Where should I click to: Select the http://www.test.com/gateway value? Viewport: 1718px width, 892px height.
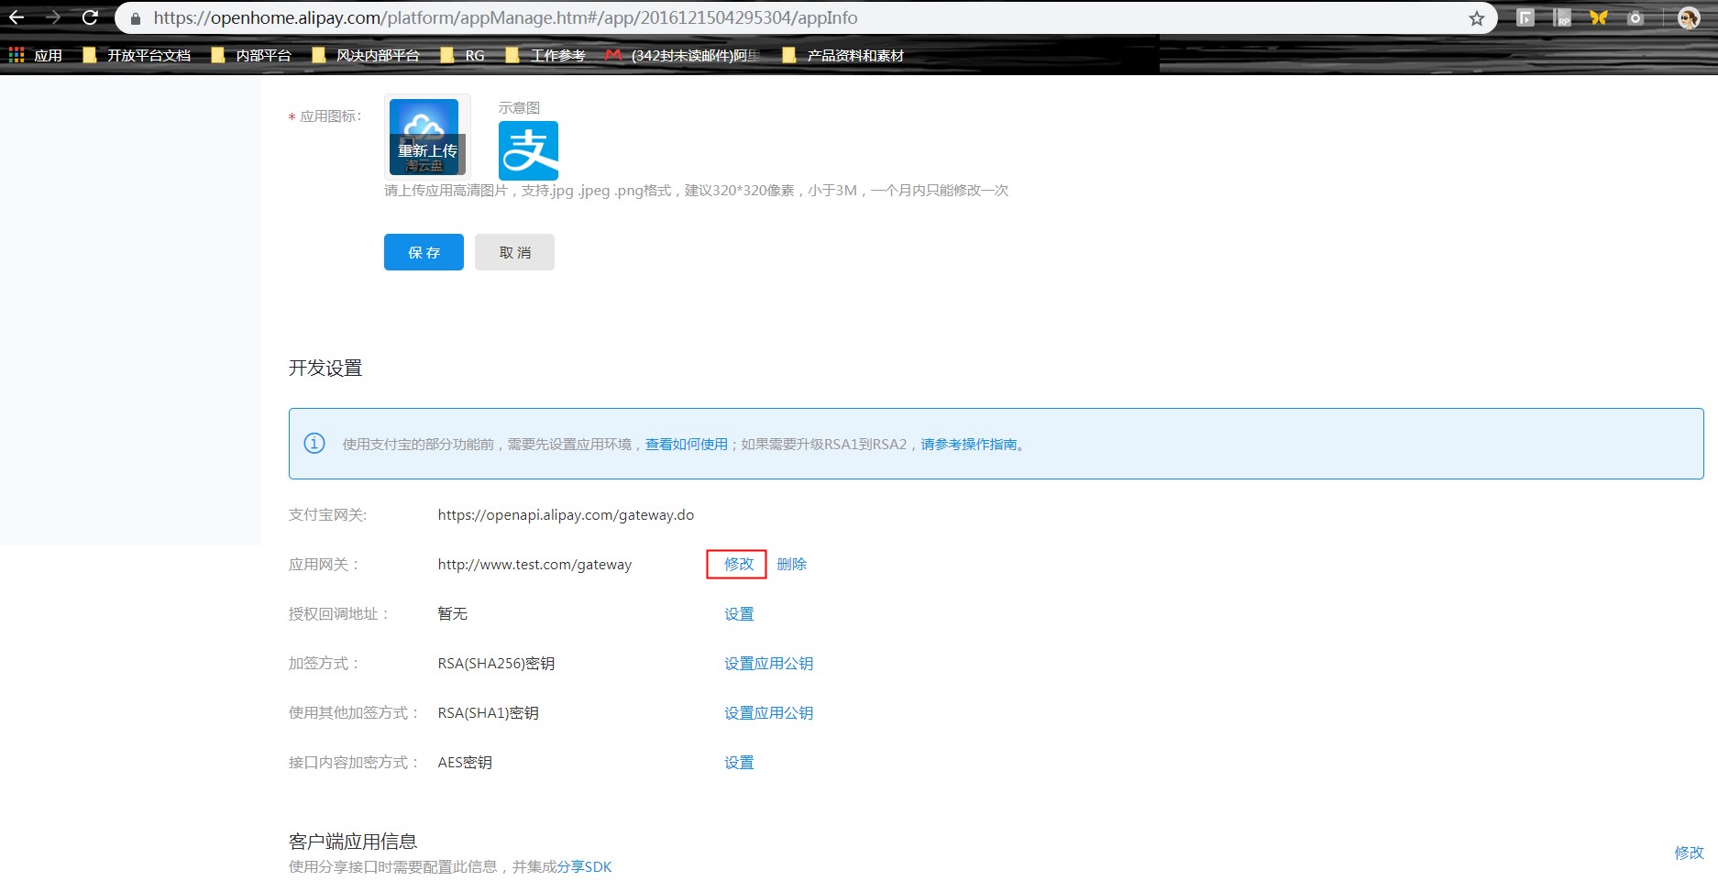[534, 565]
